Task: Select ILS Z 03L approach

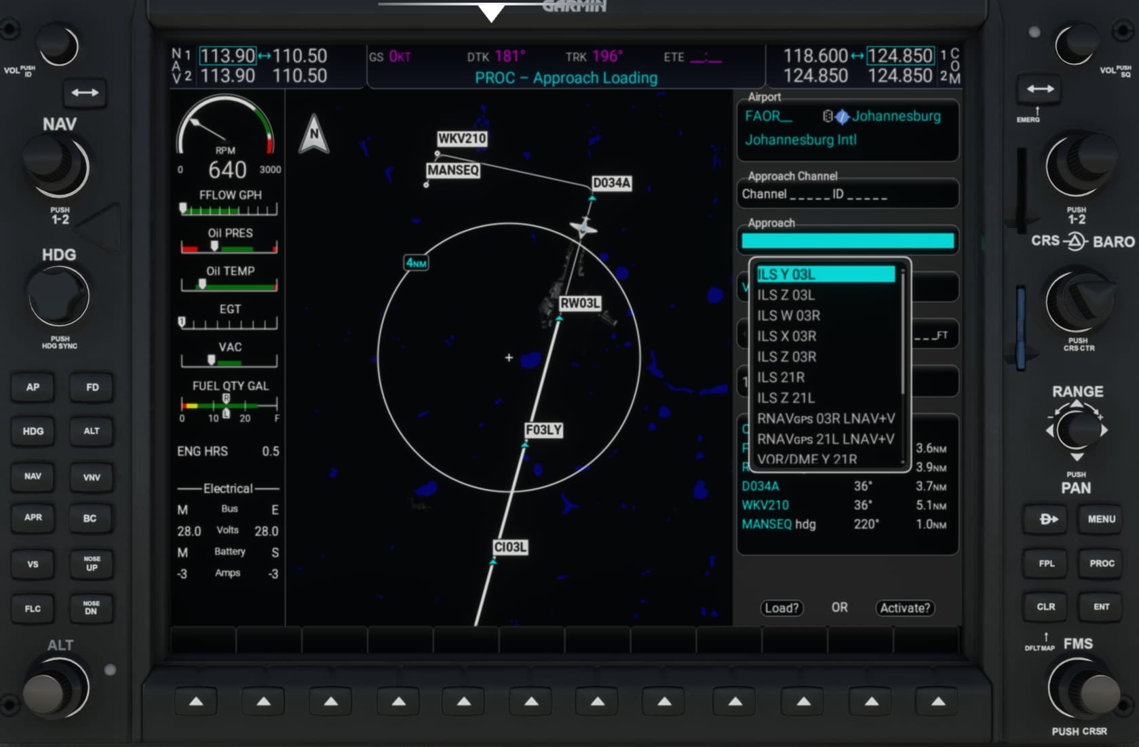Action: click(x=826, y=295)
